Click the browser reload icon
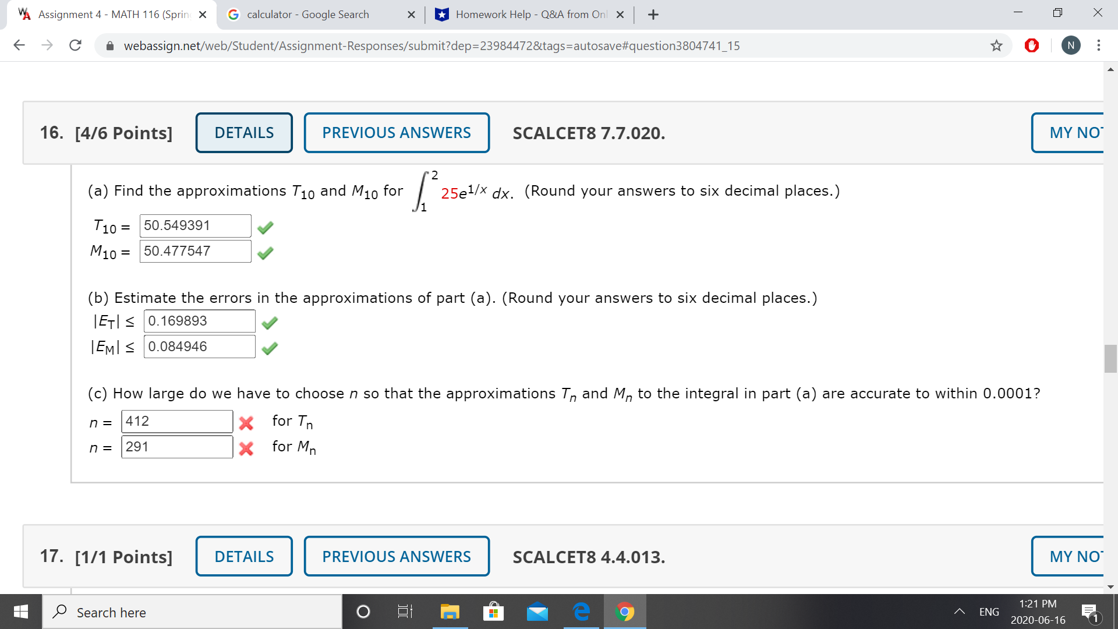The image size is (1118, 629). (x=75, y=45)
